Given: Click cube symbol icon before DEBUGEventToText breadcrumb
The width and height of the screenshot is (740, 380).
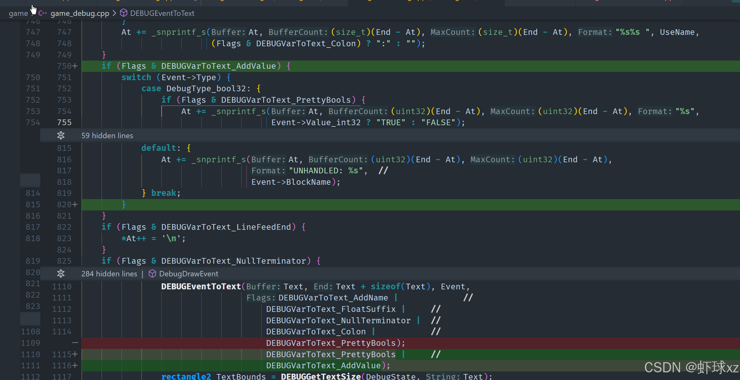Looking at the screenshot, I should point(124,13).
